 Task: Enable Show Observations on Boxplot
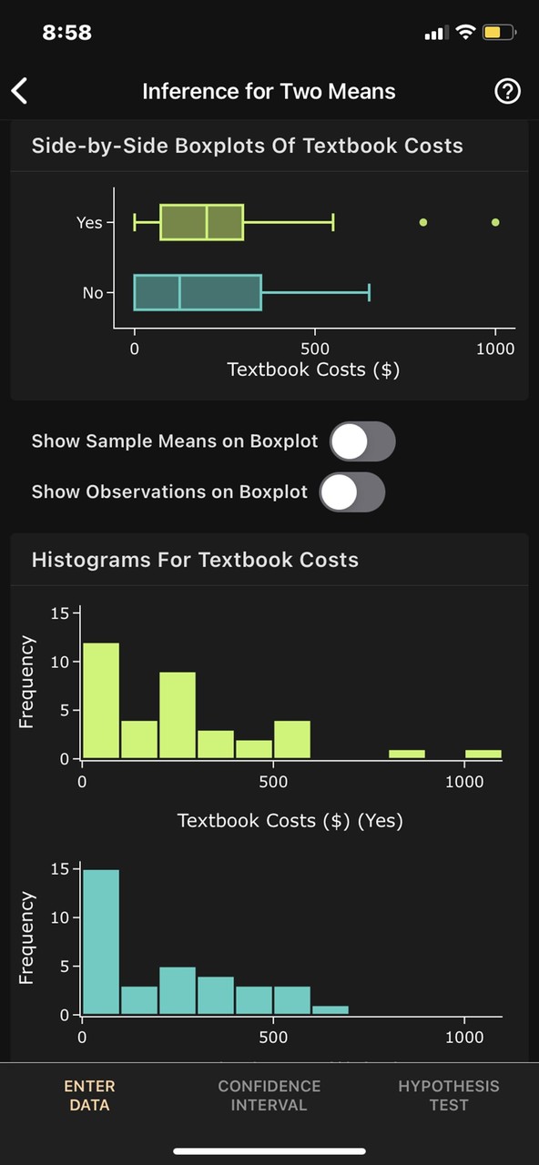pyautogui.click(x=351, y=491)
